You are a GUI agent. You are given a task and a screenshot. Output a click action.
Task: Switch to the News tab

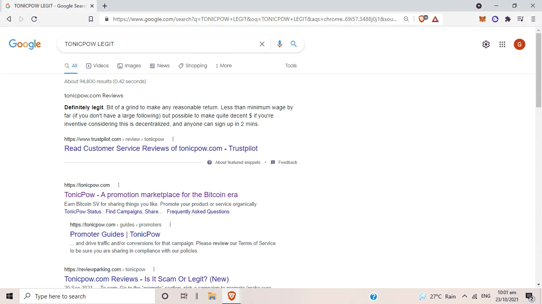click(x=160, y=66)
